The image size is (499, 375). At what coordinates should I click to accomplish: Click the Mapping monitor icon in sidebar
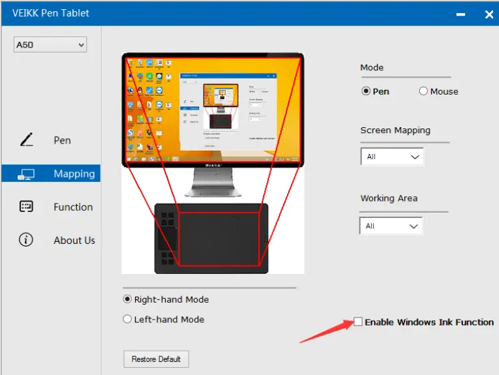27,174
